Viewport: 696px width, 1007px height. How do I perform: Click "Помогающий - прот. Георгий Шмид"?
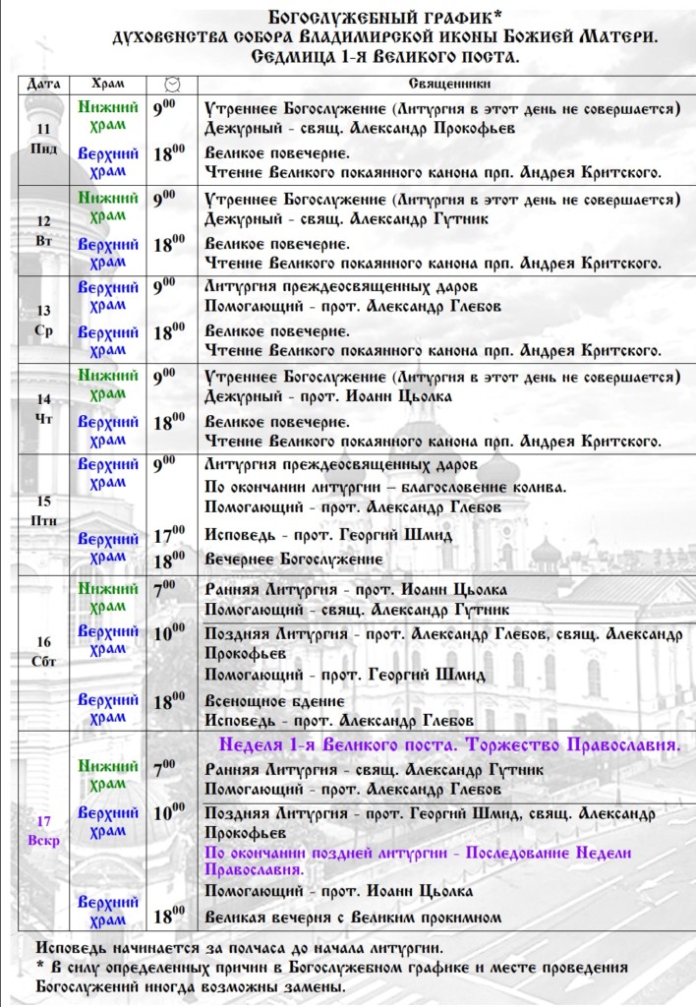(x=345, y=675)
